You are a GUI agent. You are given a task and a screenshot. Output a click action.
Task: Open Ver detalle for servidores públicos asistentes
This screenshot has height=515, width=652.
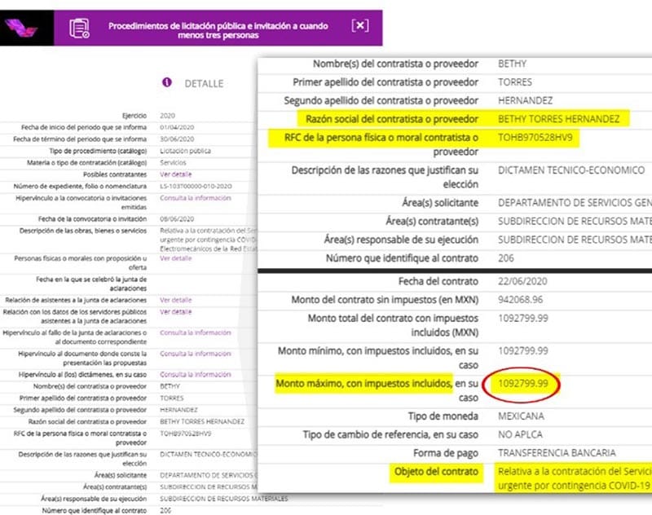click(x=175, y=311)
